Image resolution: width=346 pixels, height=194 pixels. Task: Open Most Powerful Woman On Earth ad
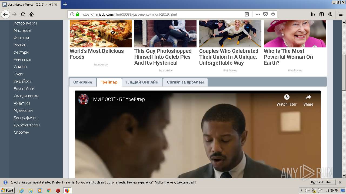(288, 57)
